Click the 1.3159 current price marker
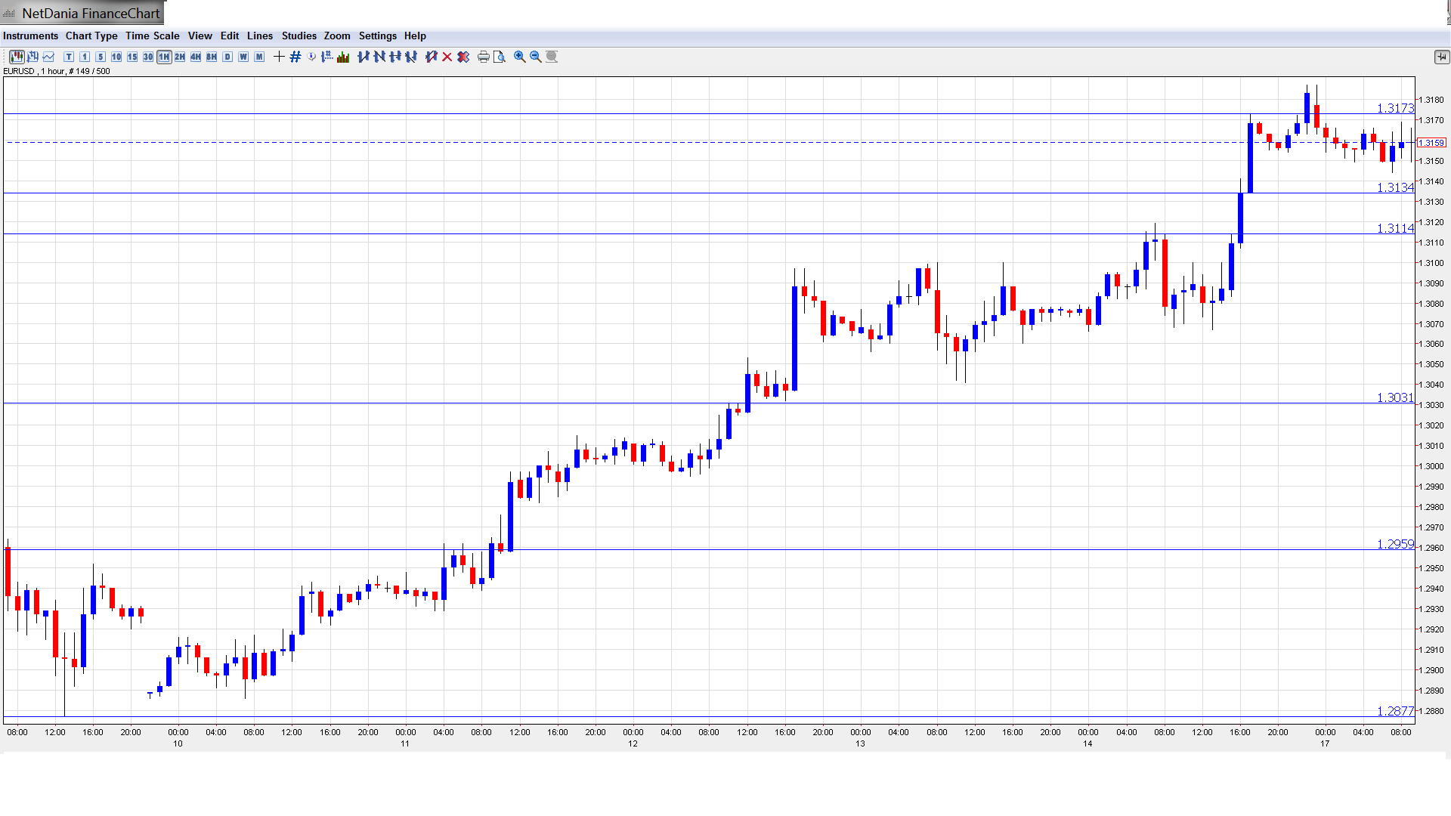This screenshot has width=1451, height=816. tap(1431, 143)
